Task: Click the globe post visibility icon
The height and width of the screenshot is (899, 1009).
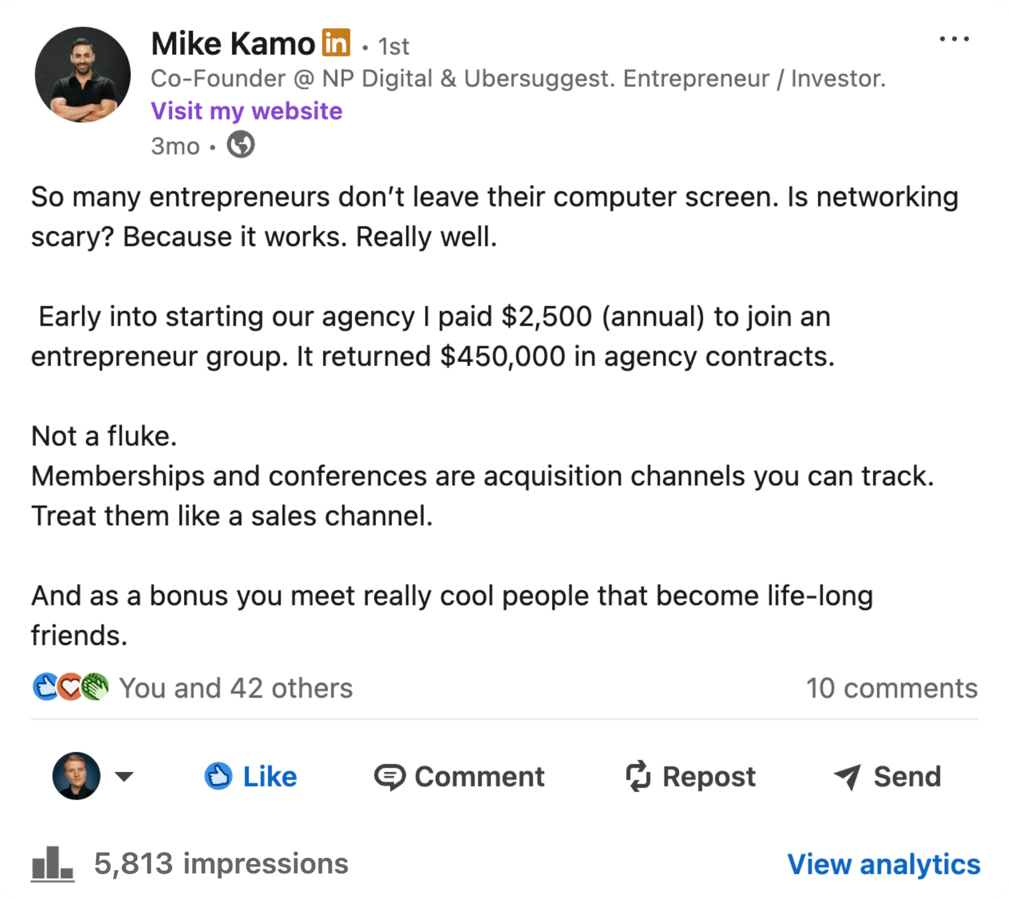Action: point(241,144)
